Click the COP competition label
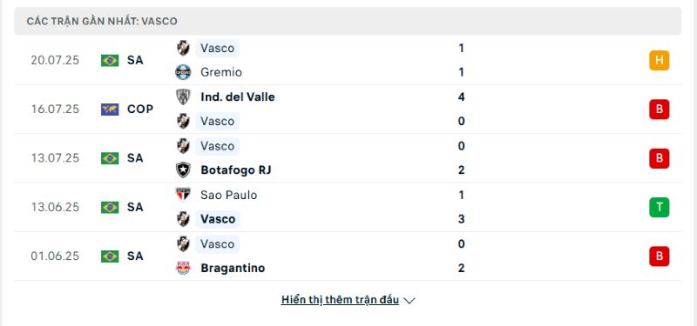This screenshot has height=326, width=697. tap(140, 110)
